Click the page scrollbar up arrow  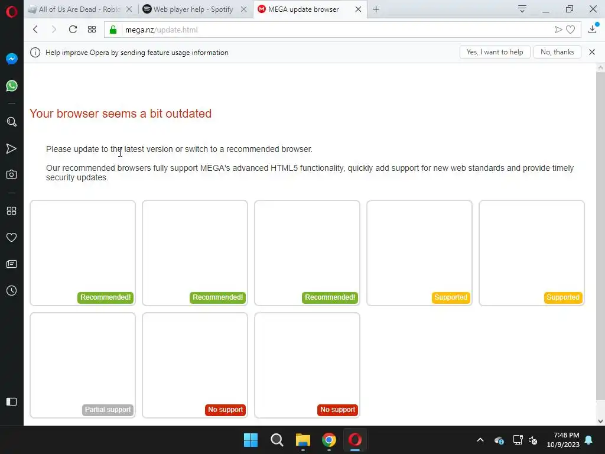click(600, 67)
